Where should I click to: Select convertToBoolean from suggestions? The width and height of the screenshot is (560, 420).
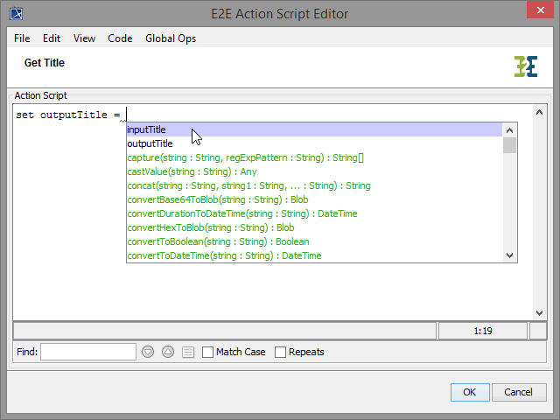click(218, 241)
